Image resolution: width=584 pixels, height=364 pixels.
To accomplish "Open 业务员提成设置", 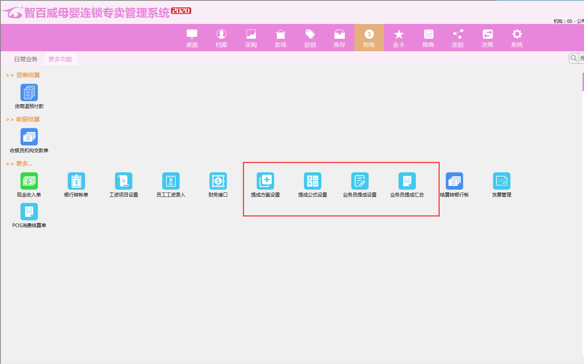I will [x=360, y=181].
